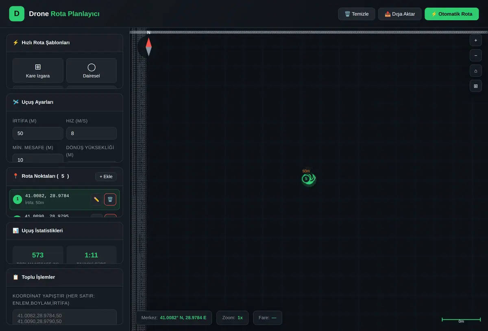
Task: Zoom out with the minus map button
Action: (x=476, y=55)
